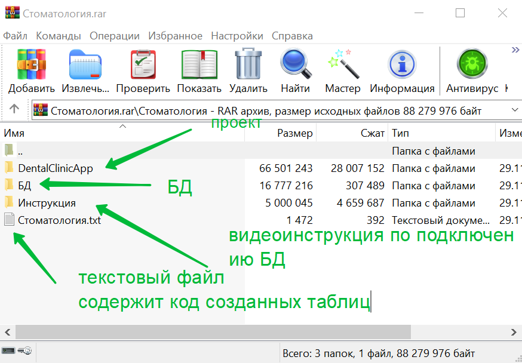The width and height of the screenshot is (522, 363).
Task: Select the Стоматология.txt file
Action: 59,220
